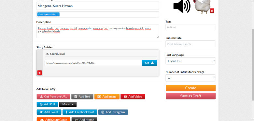Screen dimensions: 254x121
Task: Save the post as Draft
Action: (190, 96)
